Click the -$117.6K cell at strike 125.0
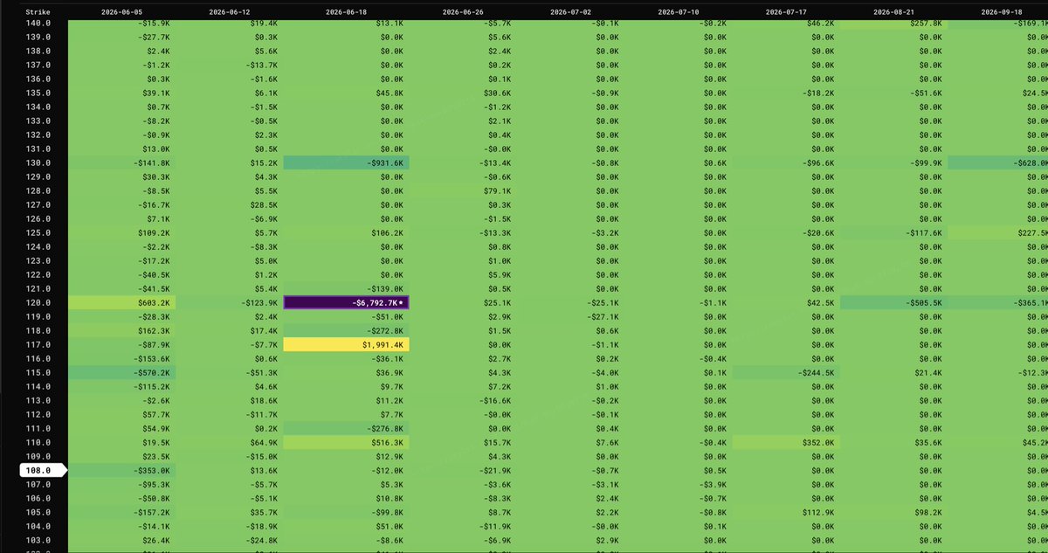 pos(895,232)
